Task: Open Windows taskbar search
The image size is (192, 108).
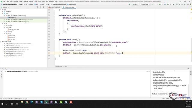Action: tap(7, 104)
